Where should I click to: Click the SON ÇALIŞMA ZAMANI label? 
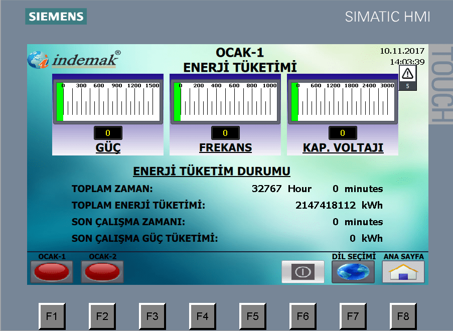(x=128, y=222)
